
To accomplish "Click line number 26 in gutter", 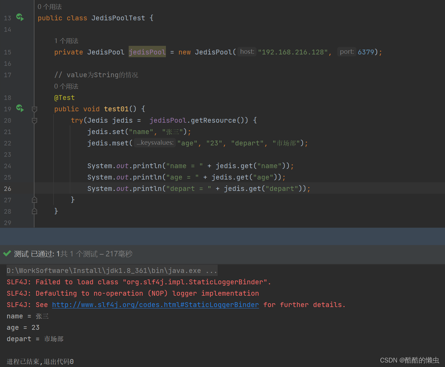I will point(8,189).
